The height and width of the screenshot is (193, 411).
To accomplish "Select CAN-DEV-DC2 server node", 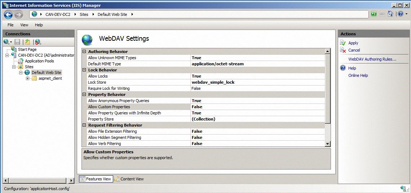I will [46, 55].
